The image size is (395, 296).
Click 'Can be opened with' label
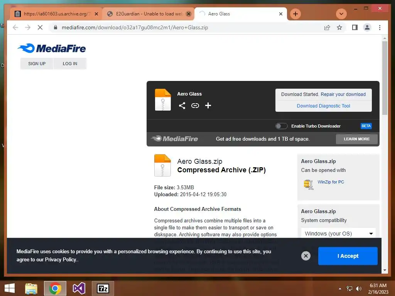click(323, 170)
